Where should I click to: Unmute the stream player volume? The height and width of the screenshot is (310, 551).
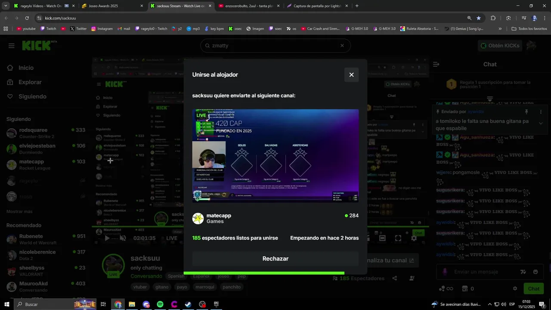[x=123, y=238]
